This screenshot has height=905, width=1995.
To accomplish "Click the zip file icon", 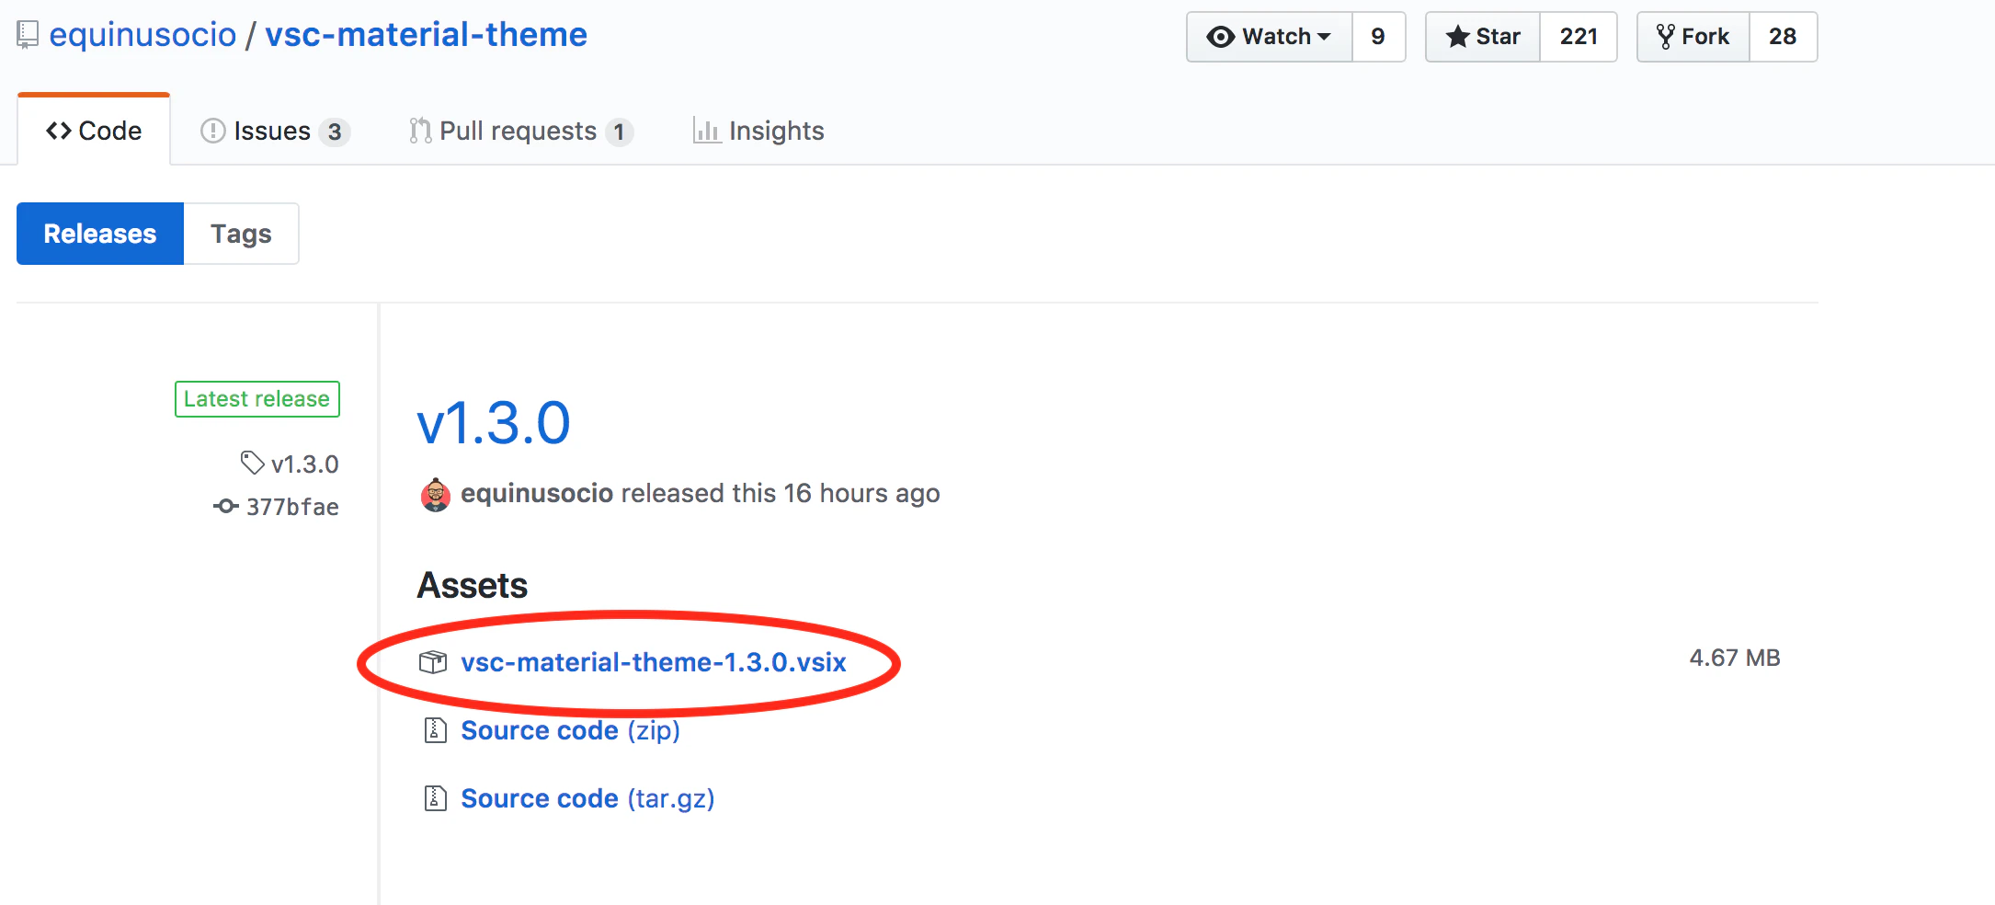I will pyautogui.click(x=435, y=730).
